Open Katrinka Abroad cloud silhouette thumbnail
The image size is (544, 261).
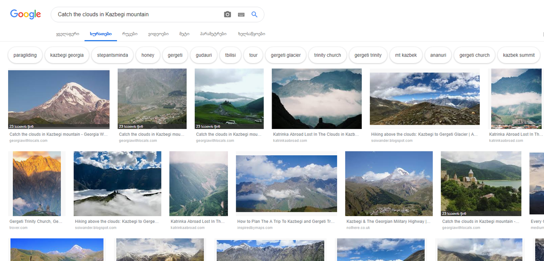[317, 98]
